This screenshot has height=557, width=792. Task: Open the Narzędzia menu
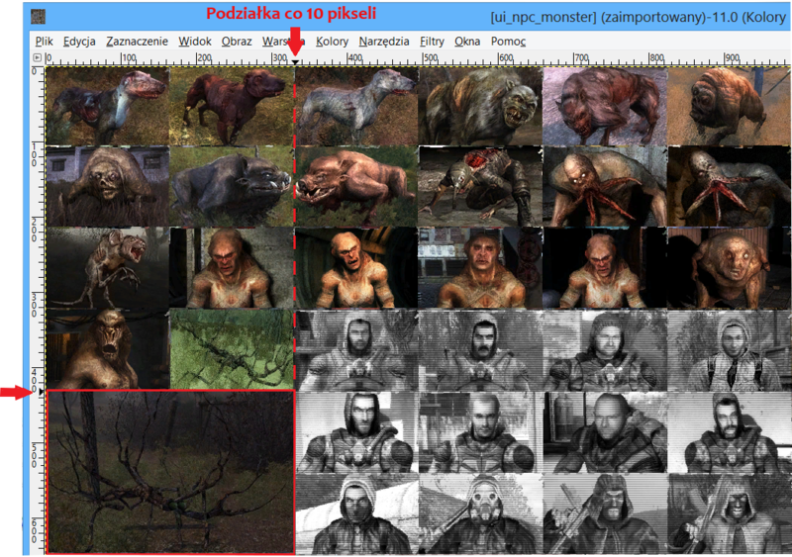click(384, 42)
